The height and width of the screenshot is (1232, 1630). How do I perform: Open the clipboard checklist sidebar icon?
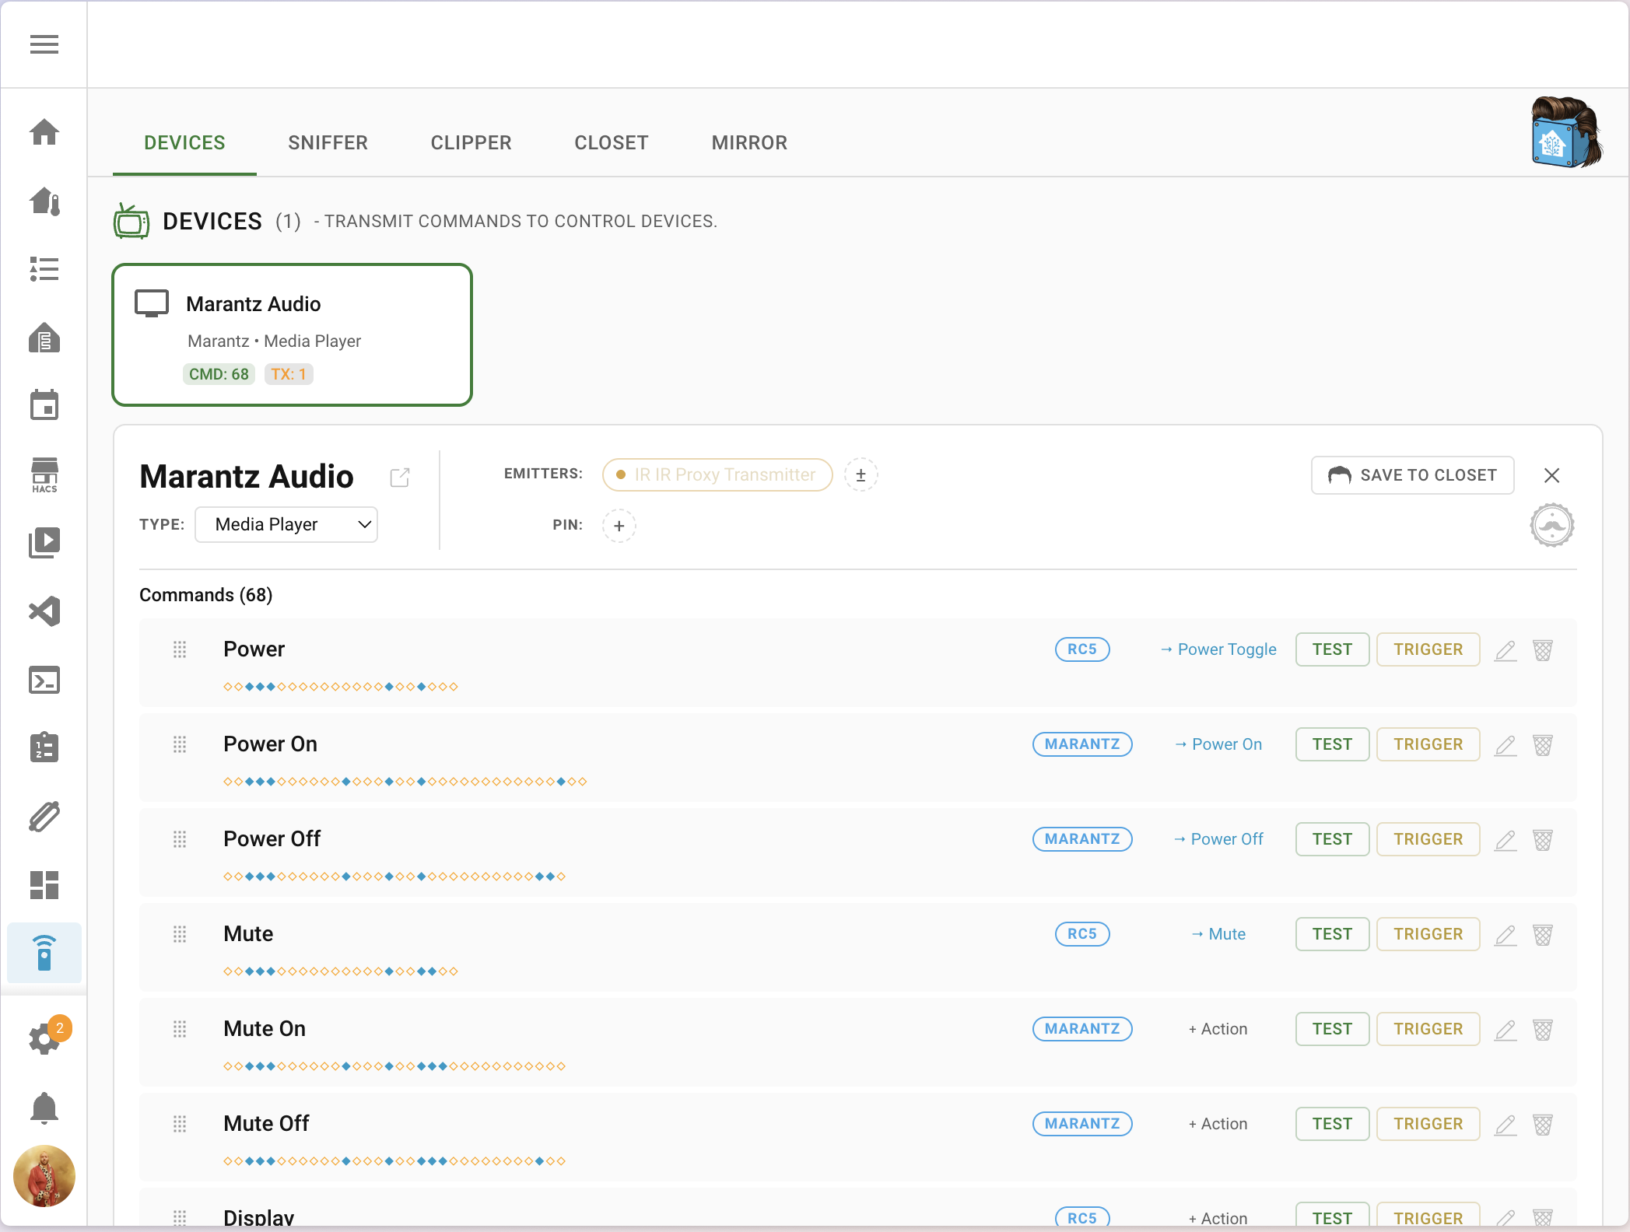click(44, 747)
